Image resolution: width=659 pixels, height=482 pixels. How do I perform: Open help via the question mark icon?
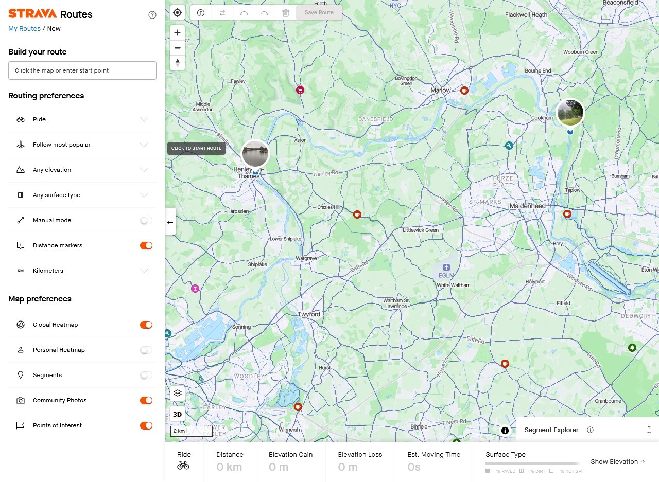(152, 15)
